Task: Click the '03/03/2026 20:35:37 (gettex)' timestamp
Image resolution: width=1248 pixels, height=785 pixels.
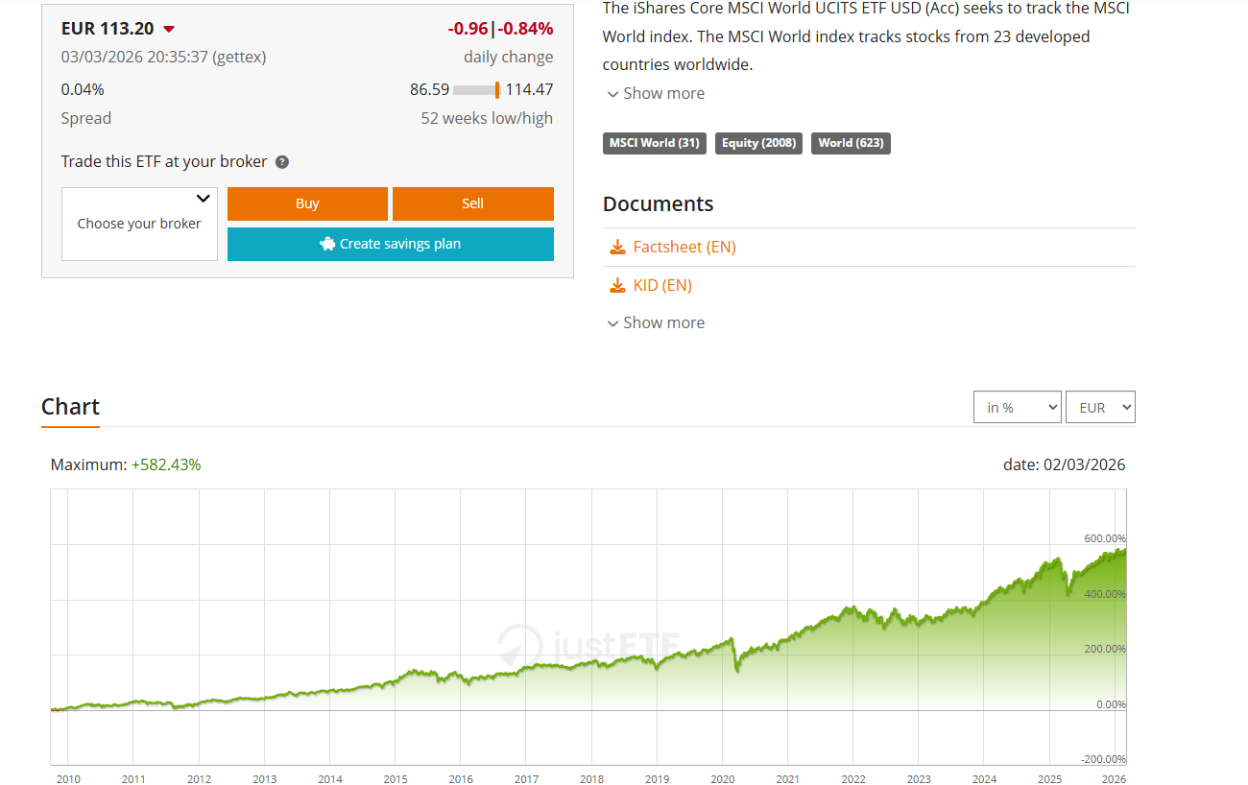Action: pos(163,57)
